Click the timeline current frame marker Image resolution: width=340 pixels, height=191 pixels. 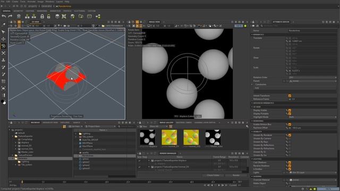point(22,182)
